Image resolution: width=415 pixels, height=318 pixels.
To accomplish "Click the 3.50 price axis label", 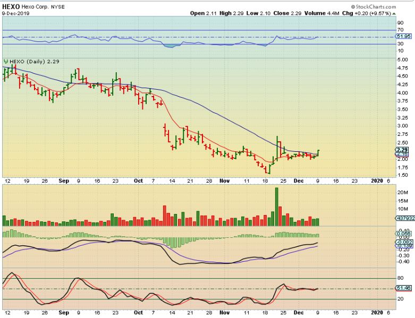I will point(403,110).
